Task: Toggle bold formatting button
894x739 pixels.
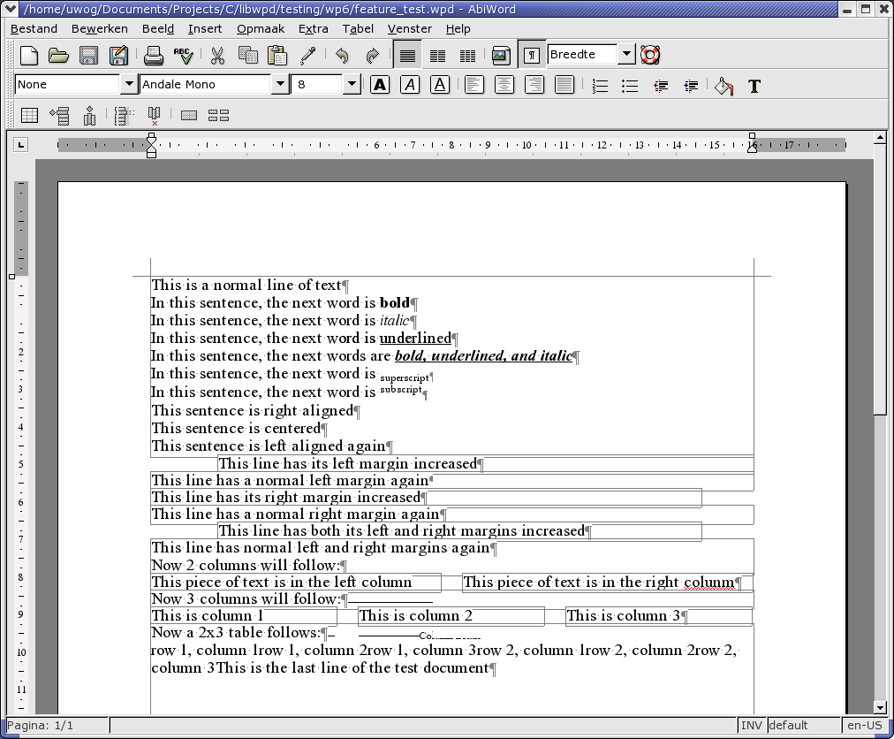Action: [380, 85]
